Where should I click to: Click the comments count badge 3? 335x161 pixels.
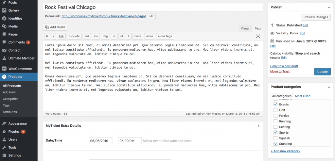coord(28,42)
